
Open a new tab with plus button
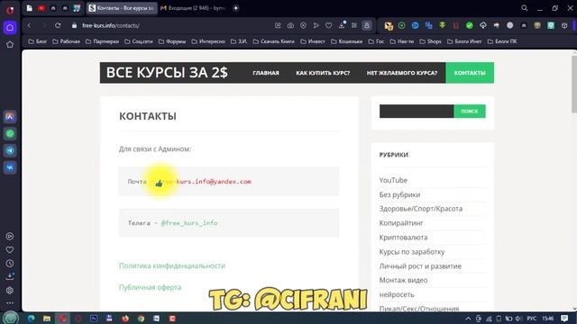pyautogui.click(x=236, y=8)
